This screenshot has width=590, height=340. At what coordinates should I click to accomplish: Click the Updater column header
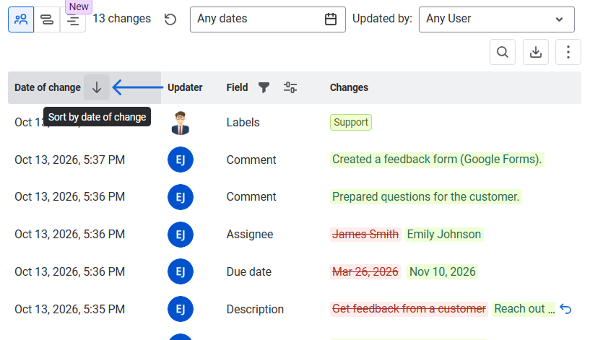click(185, 87)
